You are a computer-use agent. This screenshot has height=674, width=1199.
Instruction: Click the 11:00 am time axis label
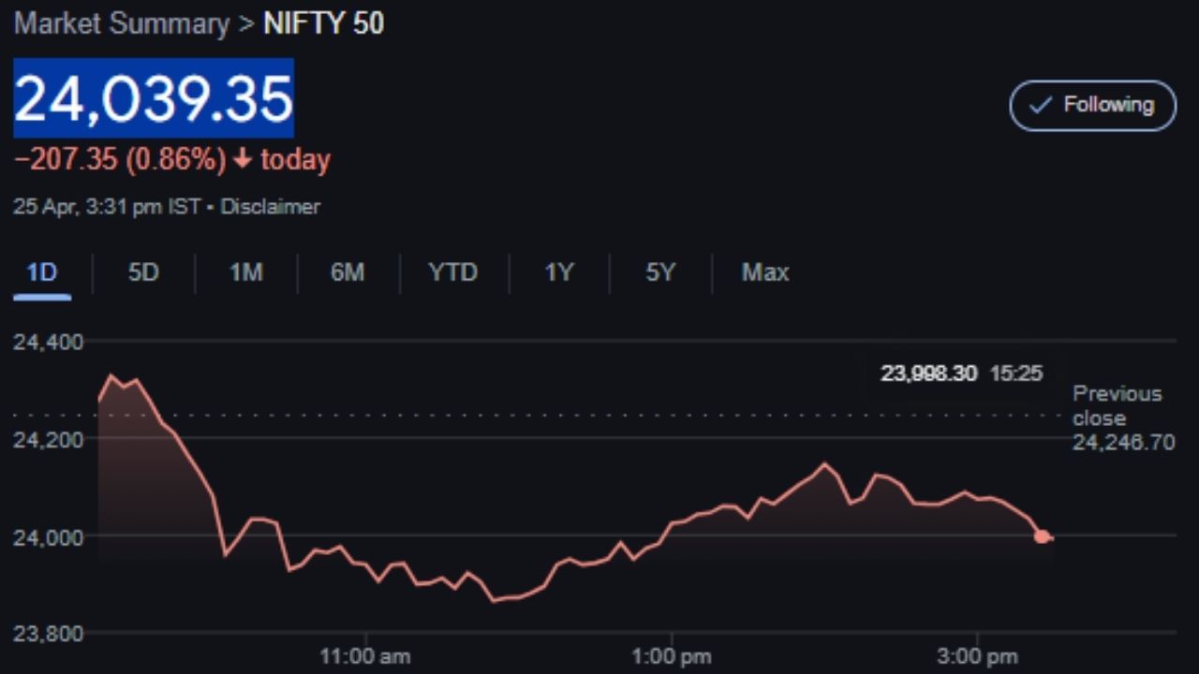(364, 656)
